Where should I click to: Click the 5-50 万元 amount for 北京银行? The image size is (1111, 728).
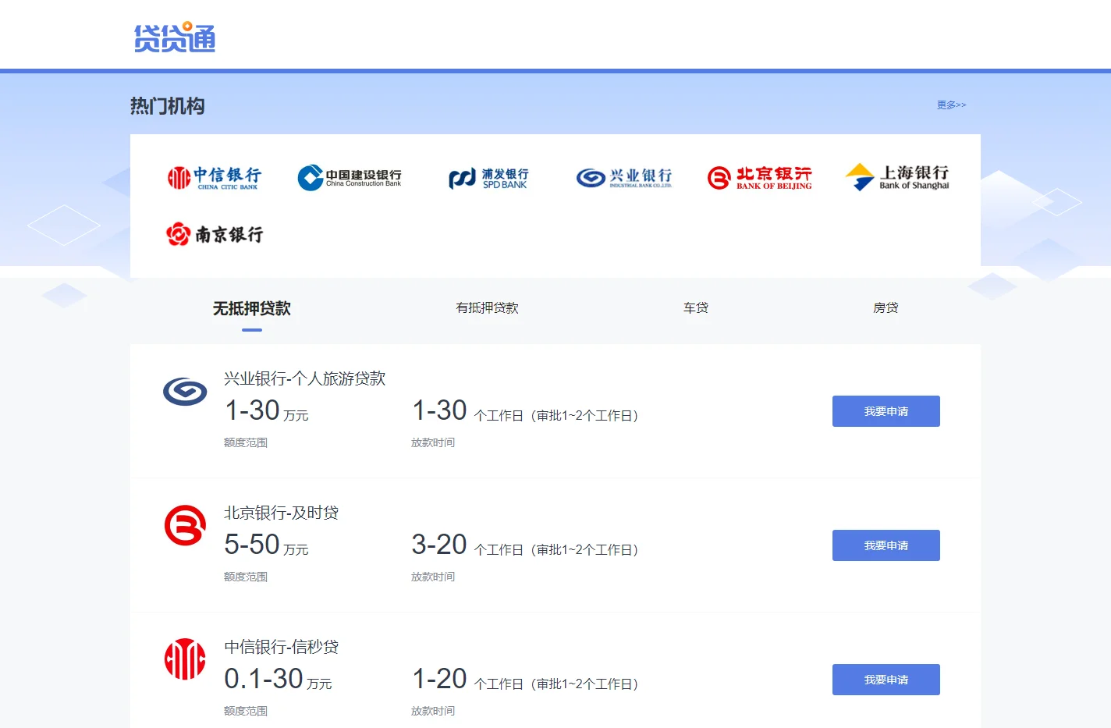267,545
